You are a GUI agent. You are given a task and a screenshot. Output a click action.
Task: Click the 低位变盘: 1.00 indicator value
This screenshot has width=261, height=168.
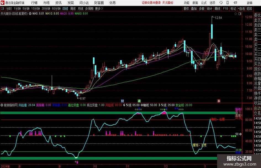pyautogui.click(x=96, y=105)
